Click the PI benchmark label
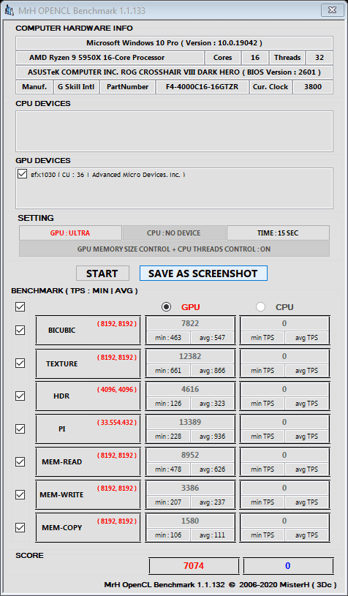 (62, 429)
